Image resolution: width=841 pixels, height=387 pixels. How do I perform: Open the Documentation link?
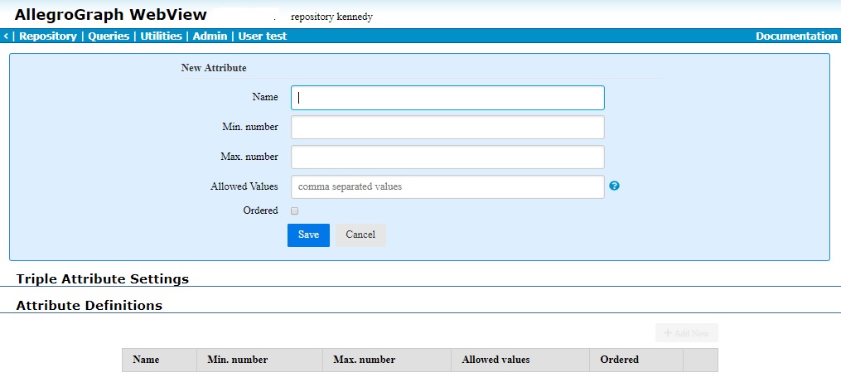point(796,36)
